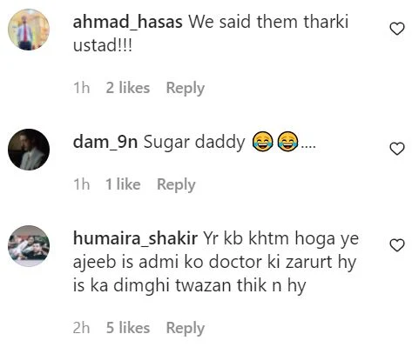Tap heart icon on humaira_shakir's comment
The height and width of the screenshot is (354, 412).
pyautogui.click(x=396, y=245)
